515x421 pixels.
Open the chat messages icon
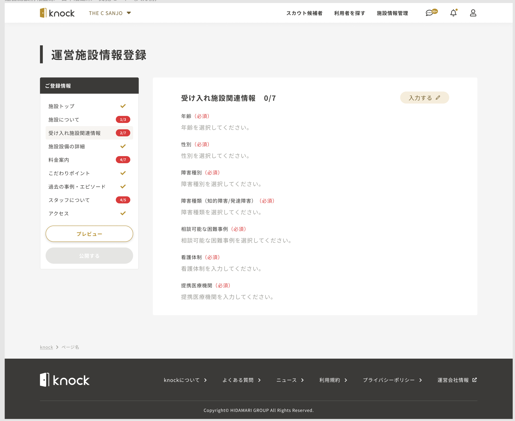coord(431,13)
